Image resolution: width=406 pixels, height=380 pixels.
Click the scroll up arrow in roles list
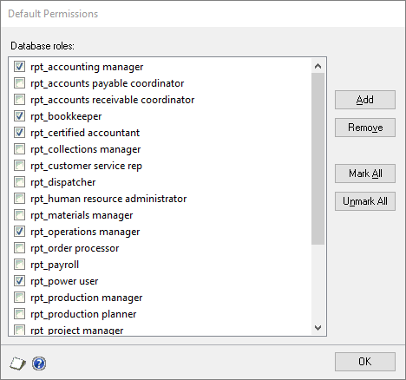318,66
